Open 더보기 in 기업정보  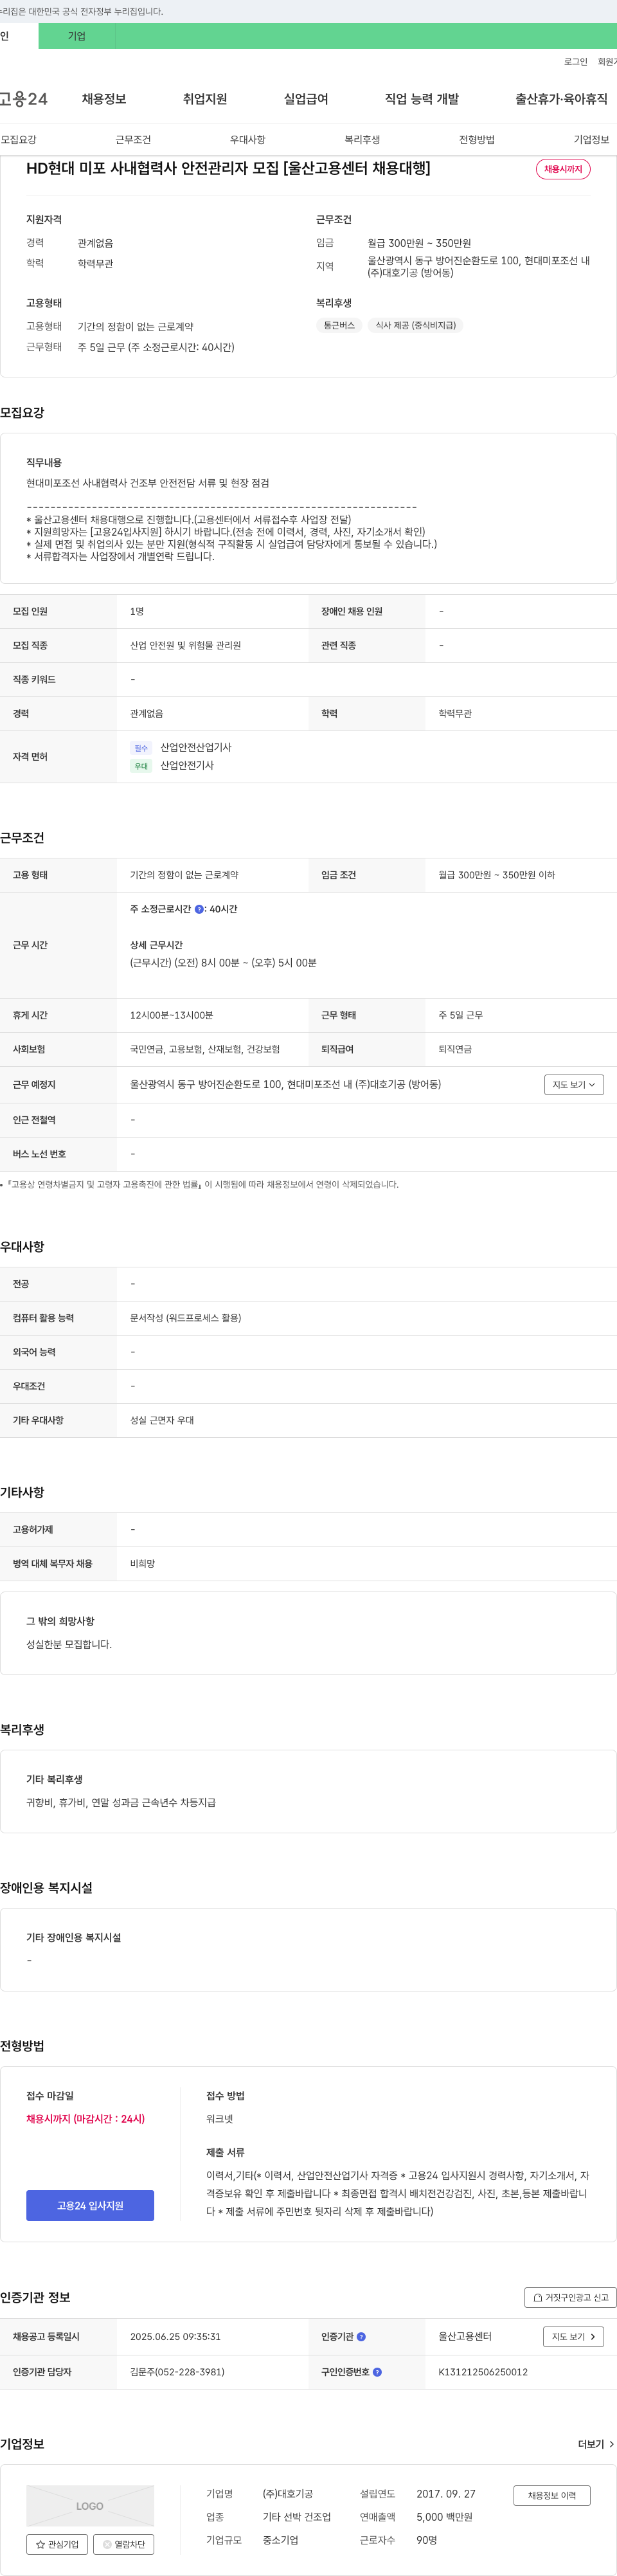click(596, 2444)
